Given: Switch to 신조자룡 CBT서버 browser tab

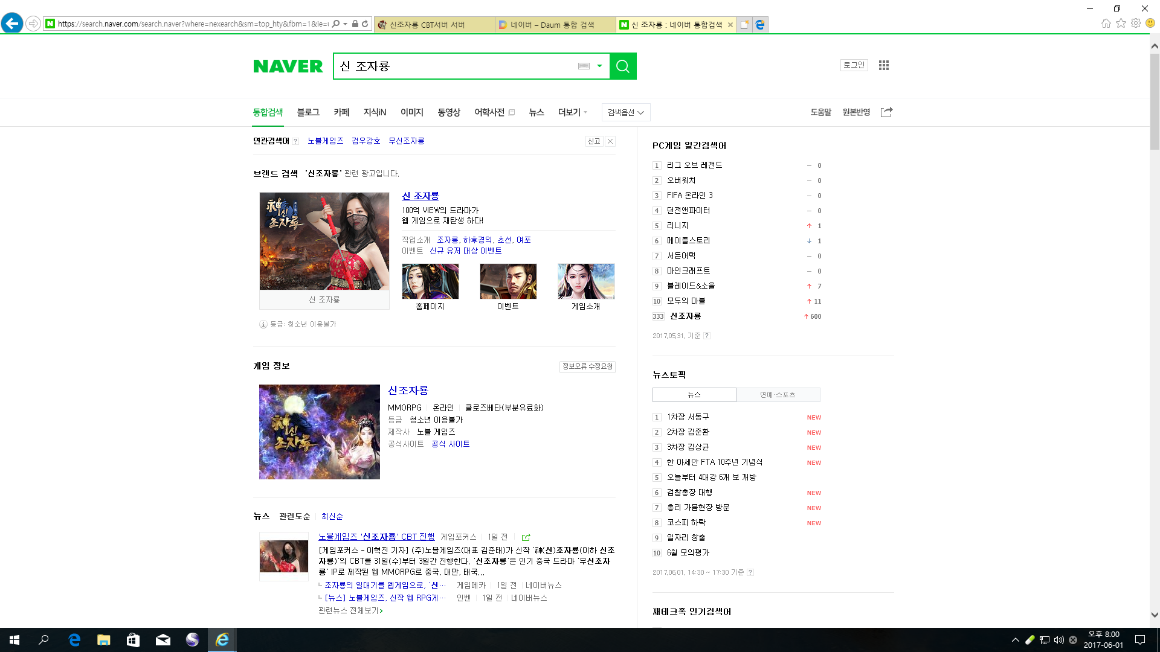Looking at the screenshot, I should (434, 25).
